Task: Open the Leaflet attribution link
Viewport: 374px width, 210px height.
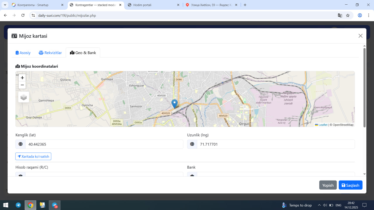Action: coord(323,125)
